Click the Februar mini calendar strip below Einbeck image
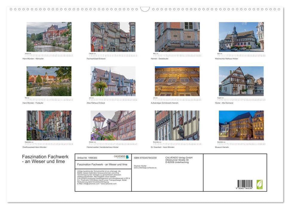This screenshot has width=290, height=209. pos(113,55)
